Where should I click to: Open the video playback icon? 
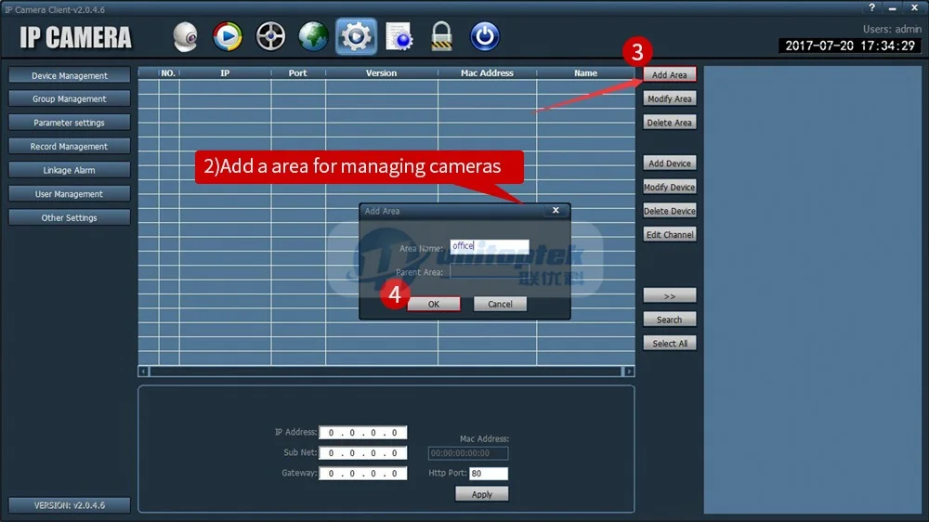point(228,37)
